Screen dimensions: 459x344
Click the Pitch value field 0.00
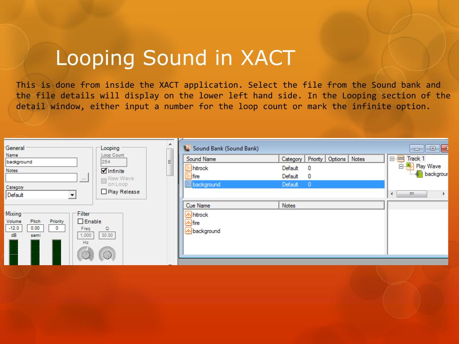pos(35,228)
